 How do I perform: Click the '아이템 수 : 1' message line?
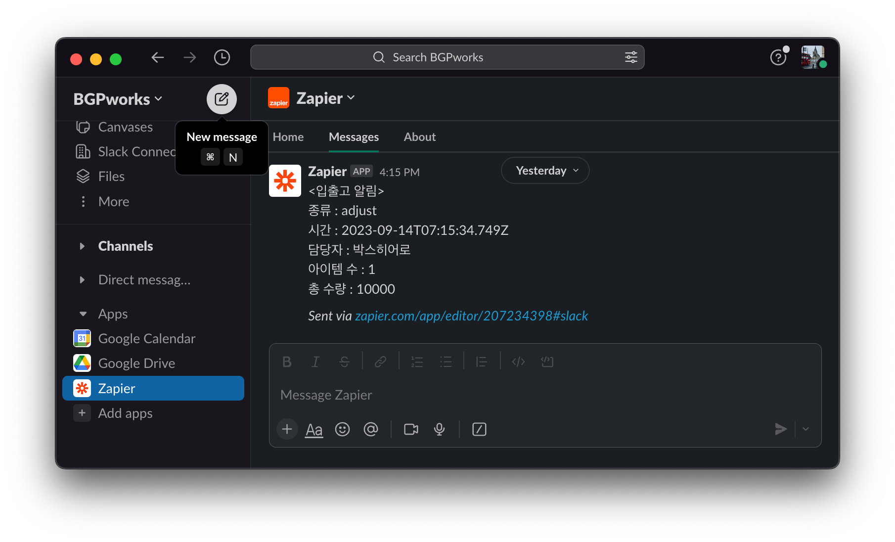[342, 270]
